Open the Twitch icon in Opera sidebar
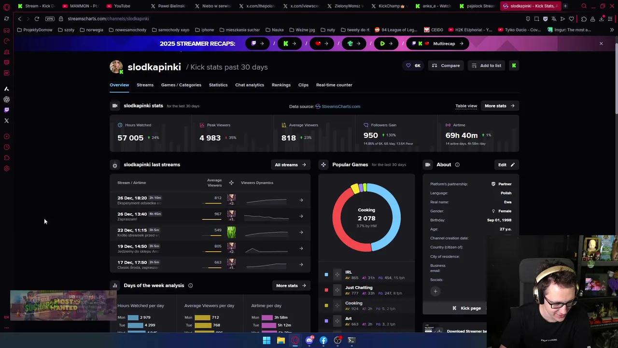618x348 pixels. pos(6,110)
